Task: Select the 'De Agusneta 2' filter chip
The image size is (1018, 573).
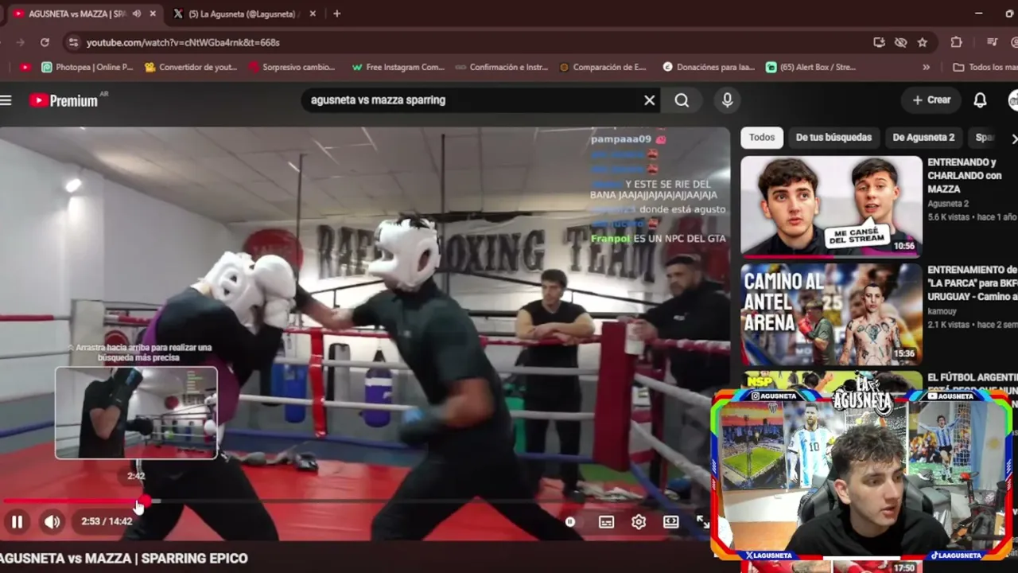Action: click(923, 138)
